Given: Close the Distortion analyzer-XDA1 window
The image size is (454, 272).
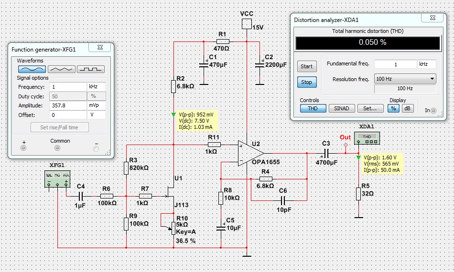Looking at the screenshot, I should click(x=432, y=18).
